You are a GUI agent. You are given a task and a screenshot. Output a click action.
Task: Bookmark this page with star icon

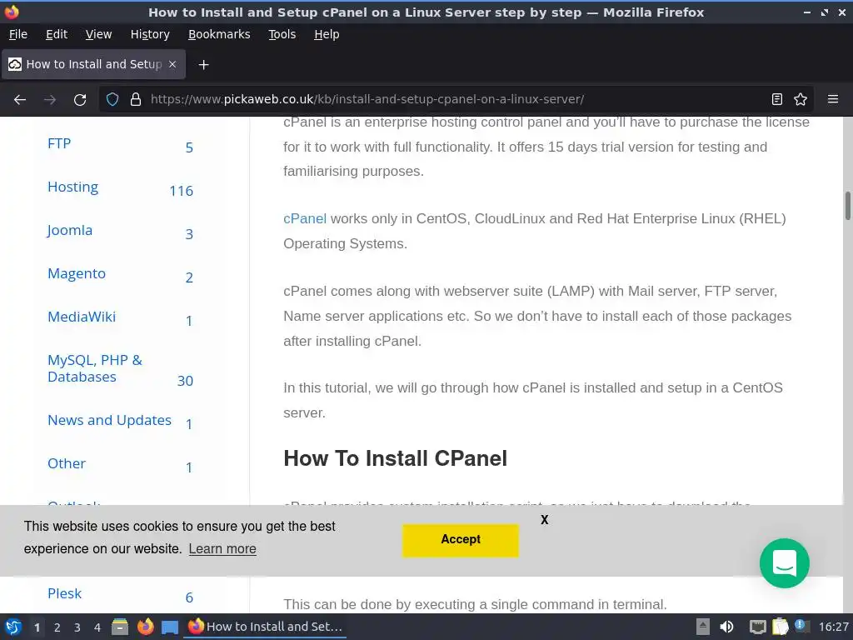pyautogui.click(x=801, y=99)
